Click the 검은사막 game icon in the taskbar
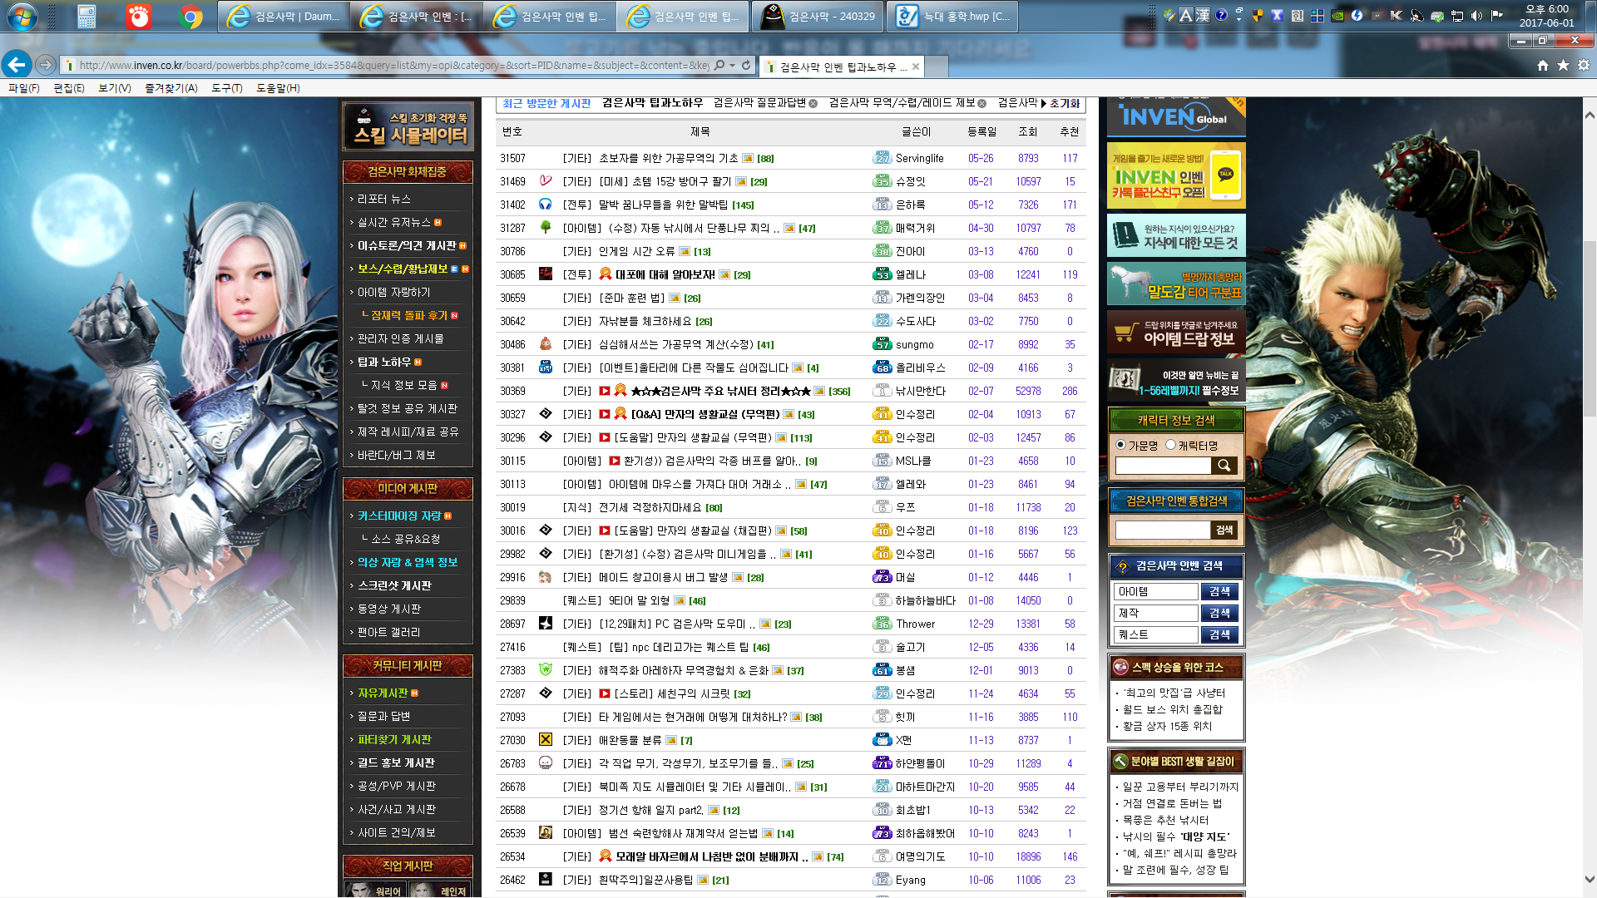 click(771, 14)
